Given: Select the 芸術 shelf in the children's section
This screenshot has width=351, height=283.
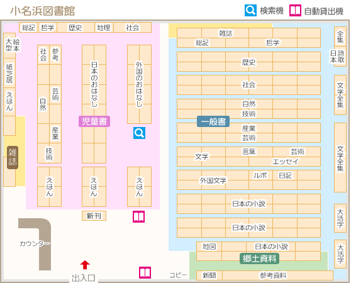Looking at the screenshot, I should point(55,94).
